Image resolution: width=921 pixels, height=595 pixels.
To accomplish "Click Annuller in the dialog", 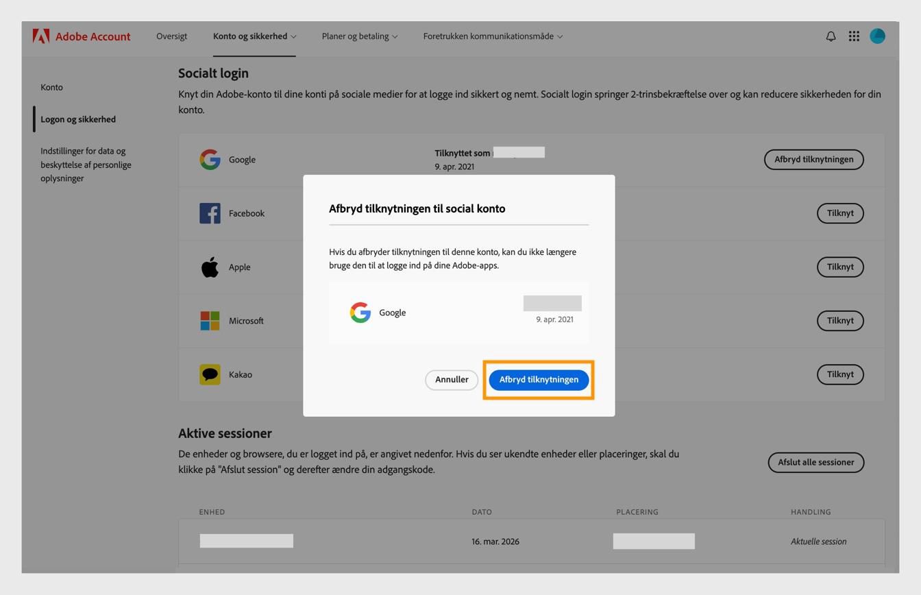I will pyautogui.click(x=451, y=379).
